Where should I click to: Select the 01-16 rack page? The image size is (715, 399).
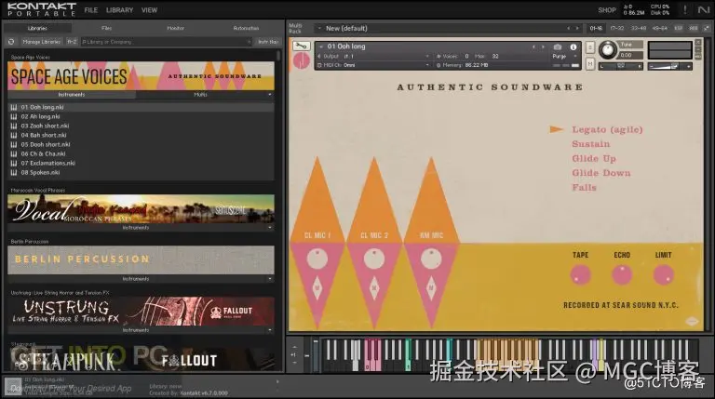point(596,28)
